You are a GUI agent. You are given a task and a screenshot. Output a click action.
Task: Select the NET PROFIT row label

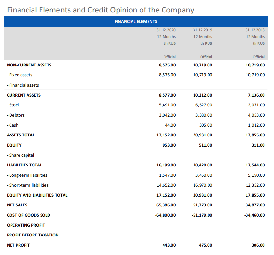(x=18, y=245)
